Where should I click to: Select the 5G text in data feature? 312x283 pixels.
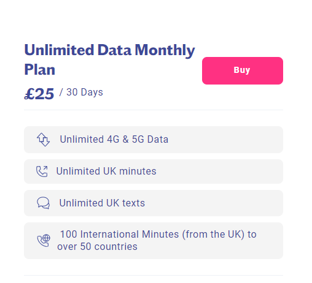pyautogui.click(x=138, y=140)
